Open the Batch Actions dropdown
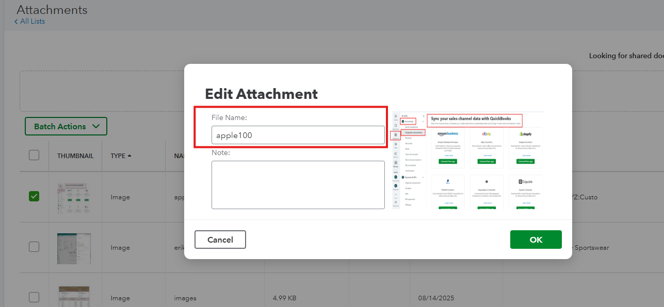The height and width of the screenshot is (307, 664). (66, 126)
